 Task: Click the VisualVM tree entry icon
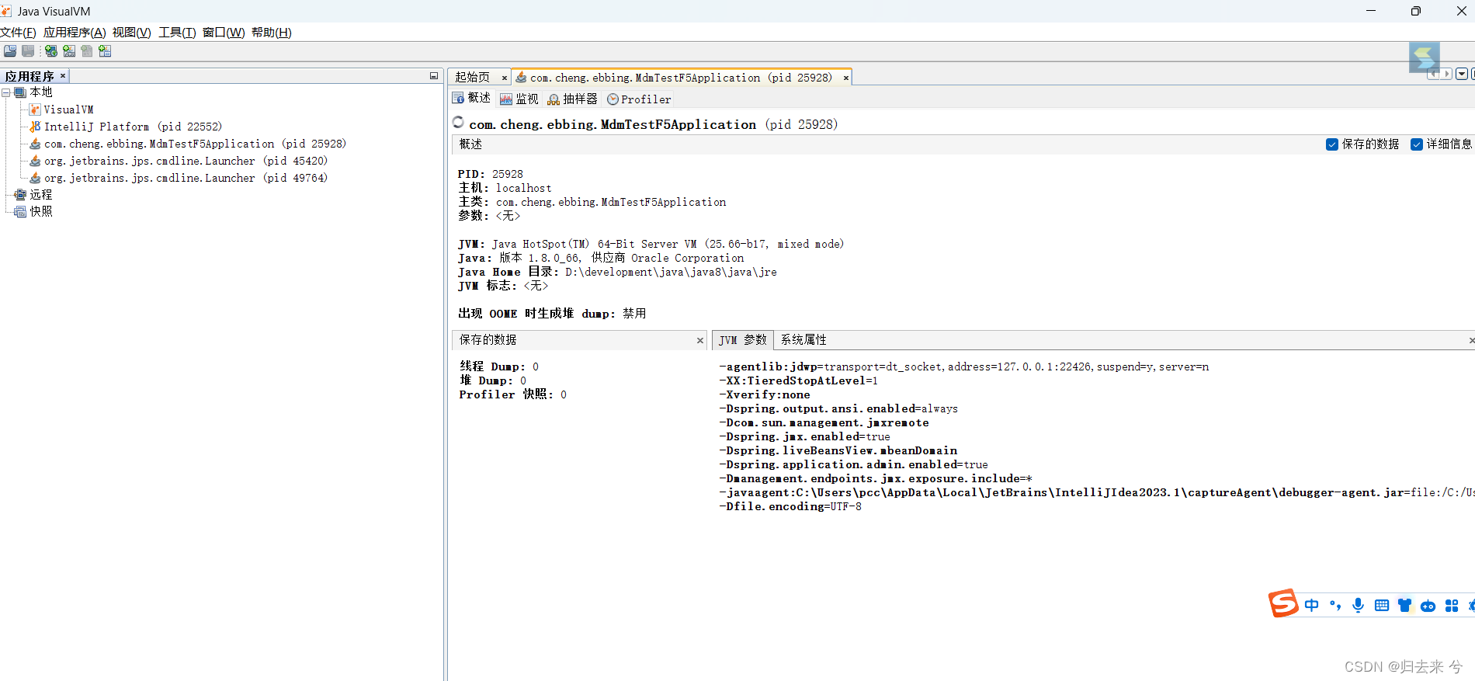tap(35, 109)
